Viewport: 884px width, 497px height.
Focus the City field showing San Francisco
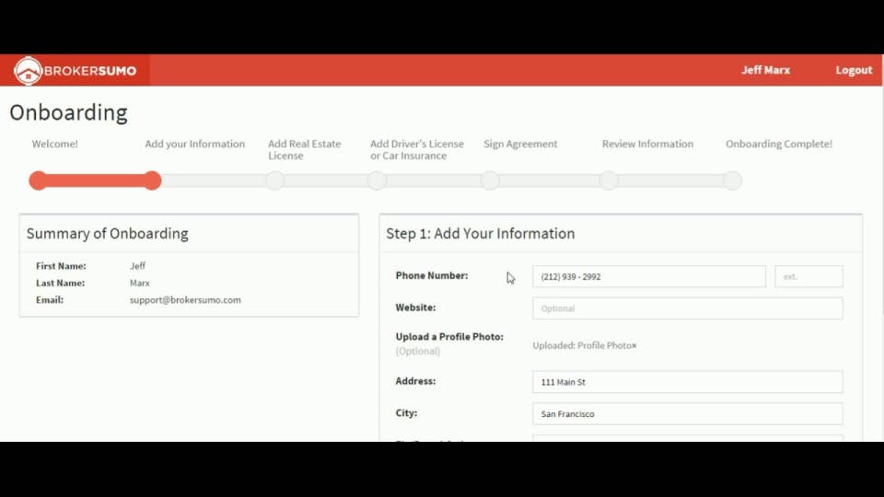[687, 413]
